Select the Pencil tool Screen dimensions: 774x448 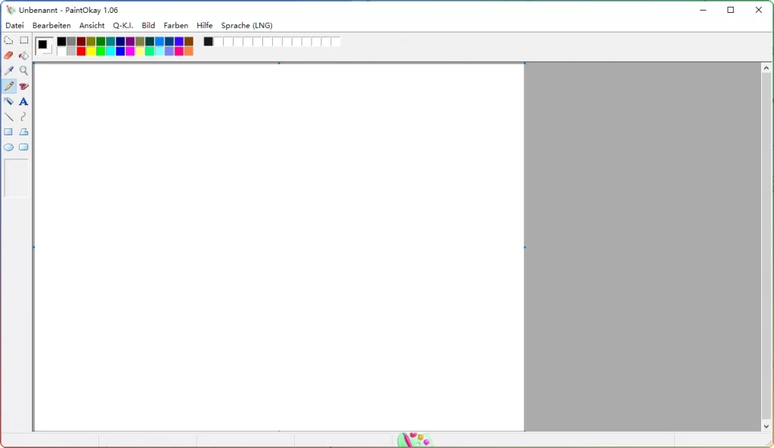(x=9, y=85)
